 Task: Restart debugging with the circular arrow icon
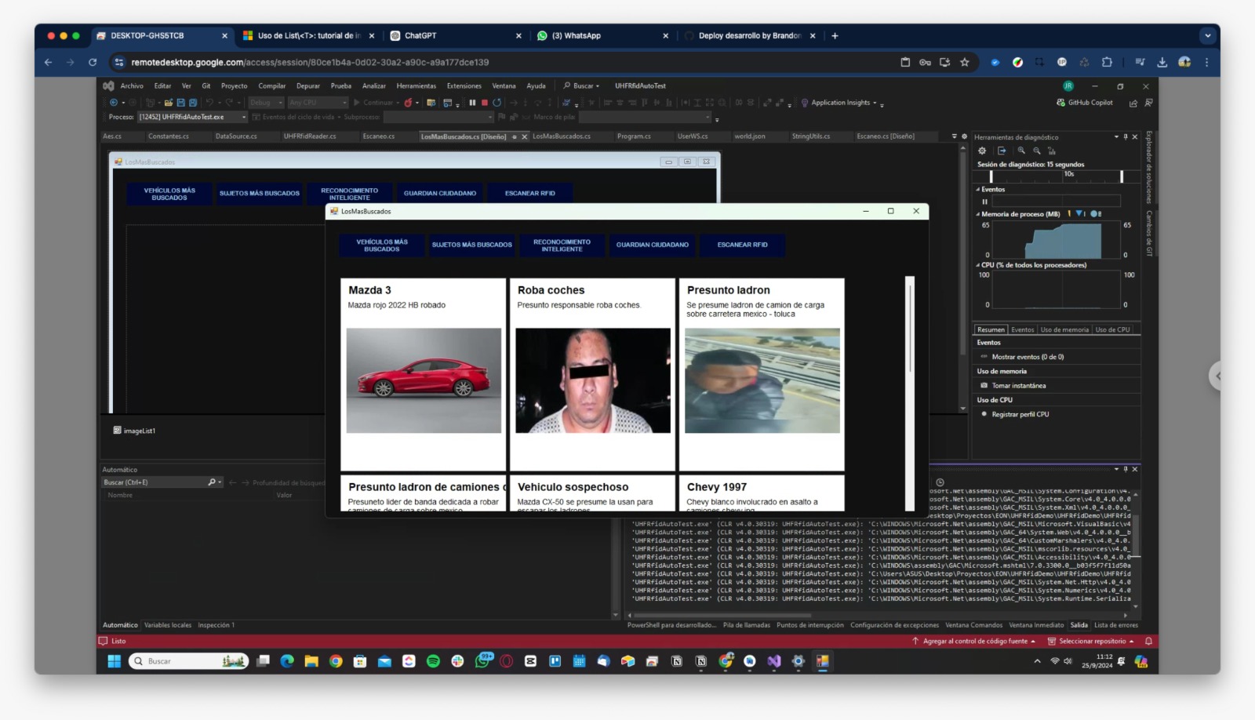497,103
